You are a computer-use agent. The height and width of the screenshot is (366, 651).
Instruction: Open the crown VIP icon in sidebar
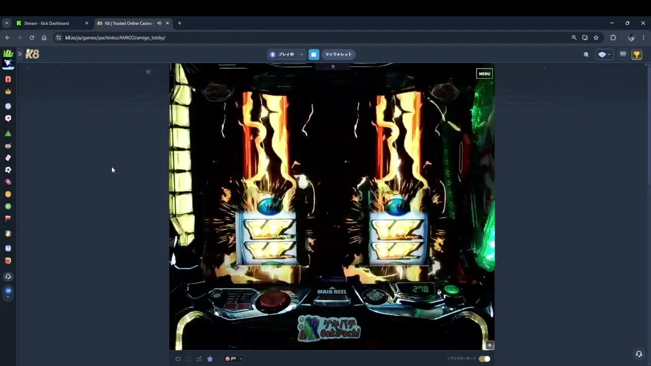pyautogui.click(x=8, y=91)
